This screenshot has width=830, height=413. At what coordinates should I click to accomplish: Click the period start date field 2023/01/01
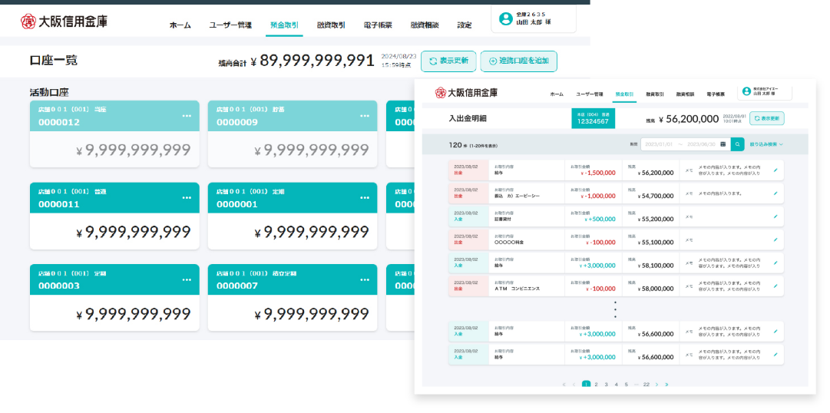[x=662, y=144]
